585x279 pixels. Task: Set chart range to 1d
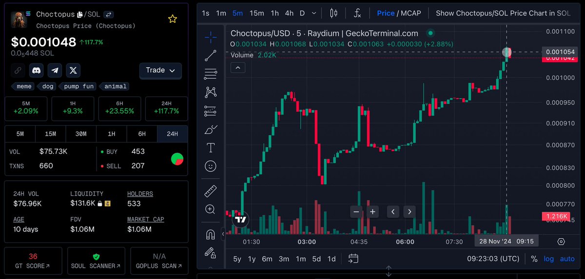click(331, 259)
